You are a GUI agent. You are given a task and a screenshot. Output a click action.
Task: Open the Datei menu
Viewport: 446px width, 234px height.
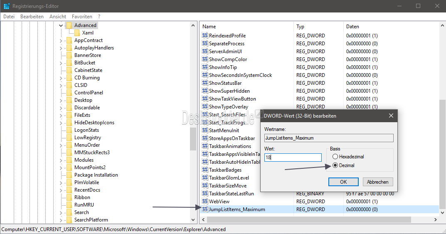tap(9, 17)
